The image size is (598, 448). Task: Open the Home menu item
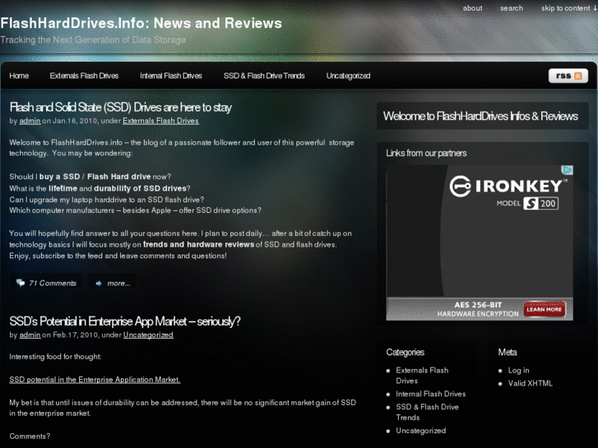[19, 76]
